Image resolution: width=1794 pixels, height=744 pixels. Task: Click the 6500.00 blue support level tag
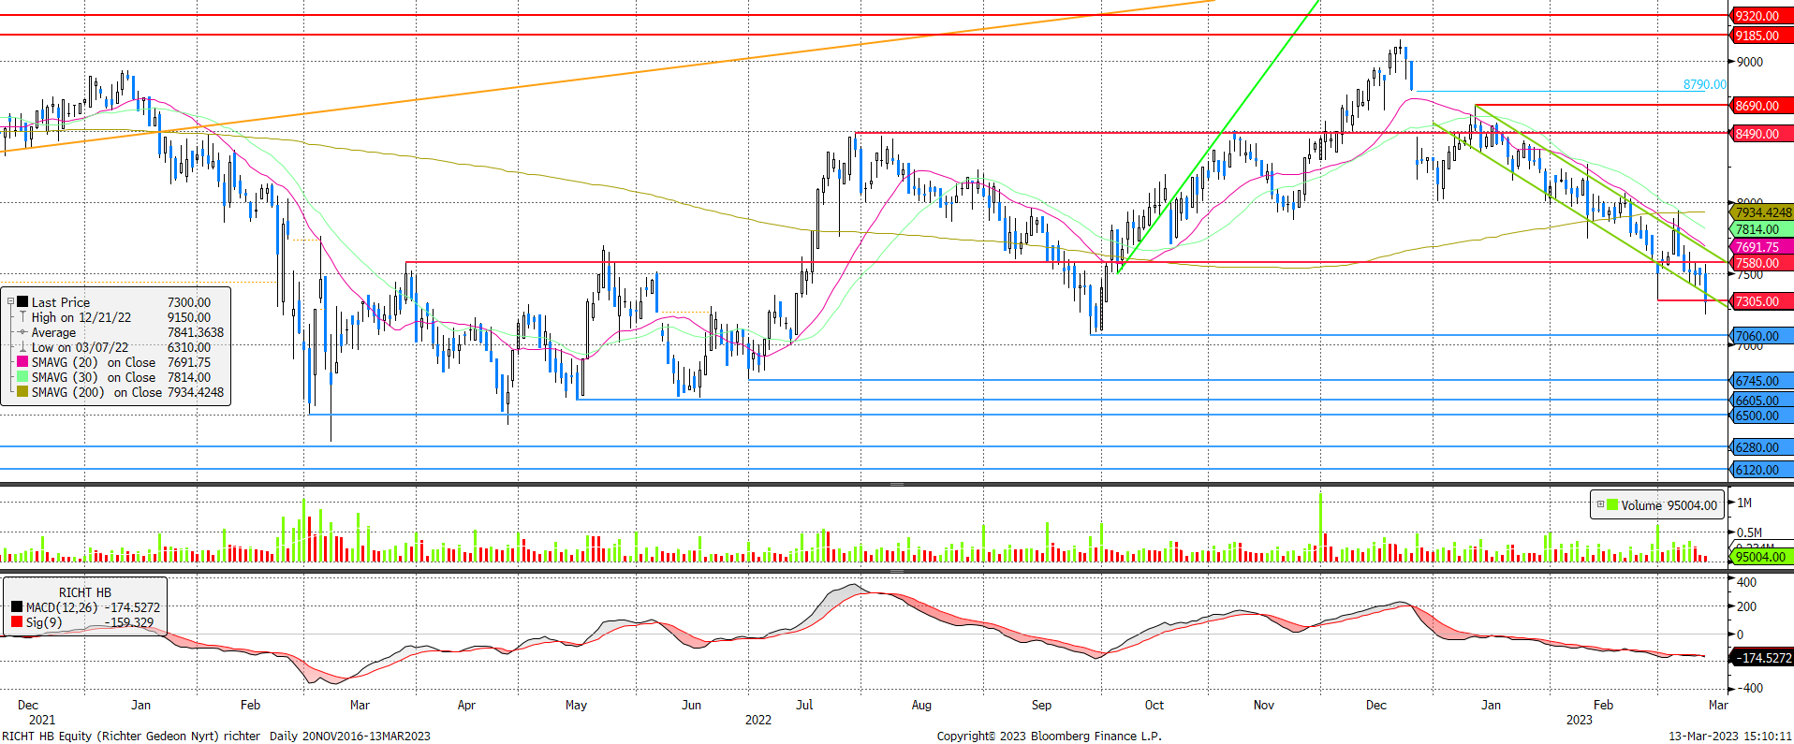pyautogui.click(x=1760, y=416)
